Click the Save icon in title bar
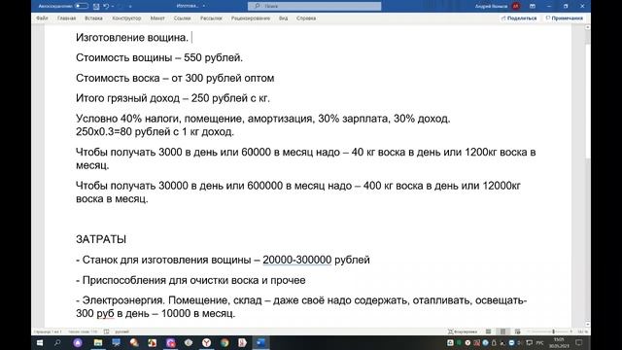Screen dimensions: 622x350 click(x=96, y=7)
